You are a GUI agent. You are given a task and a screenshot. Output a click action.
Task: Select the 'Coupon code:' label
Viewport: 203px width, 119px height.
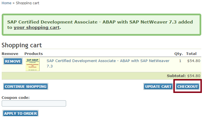click(x=16, y=98)
